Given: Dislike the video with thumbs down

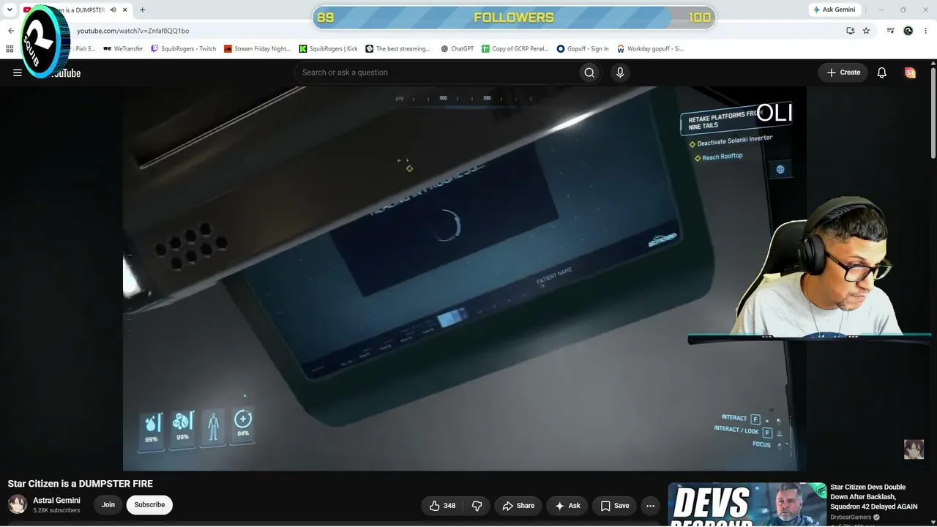Looking at the screenshot, I should tap(477, 506).
